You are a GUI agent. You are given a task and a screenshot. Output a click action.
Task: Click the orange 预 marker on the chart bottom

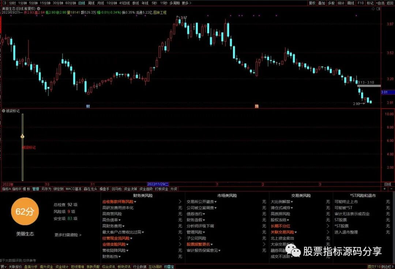click(256, 106)
